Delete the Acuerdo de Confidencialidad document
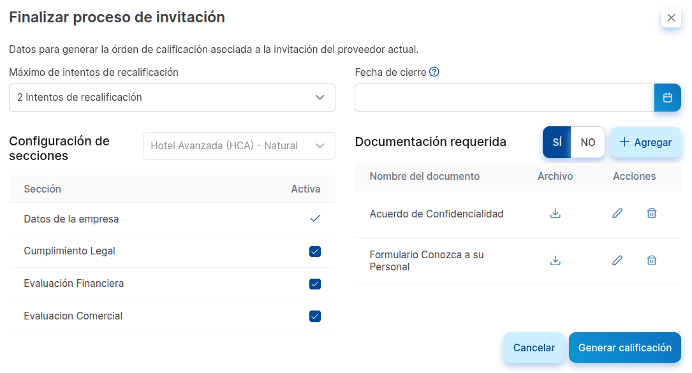The image size is (692, 373). pos(651,213)
